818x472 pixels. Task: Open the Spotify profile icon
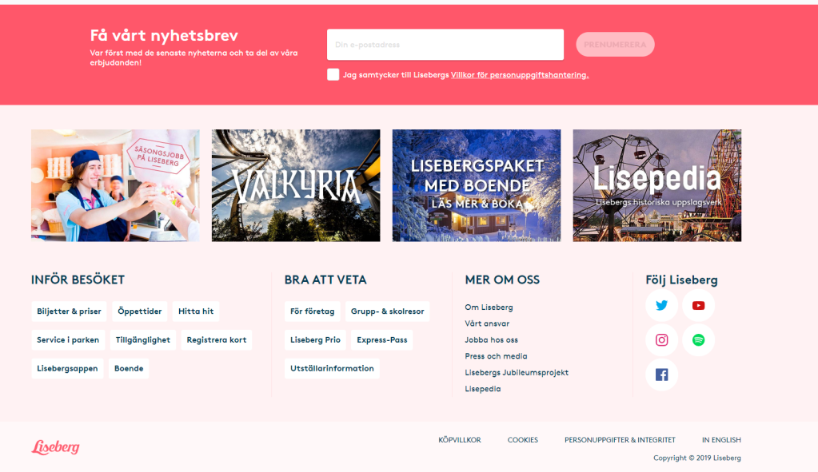pyautogui.click(x=698, y=340)
